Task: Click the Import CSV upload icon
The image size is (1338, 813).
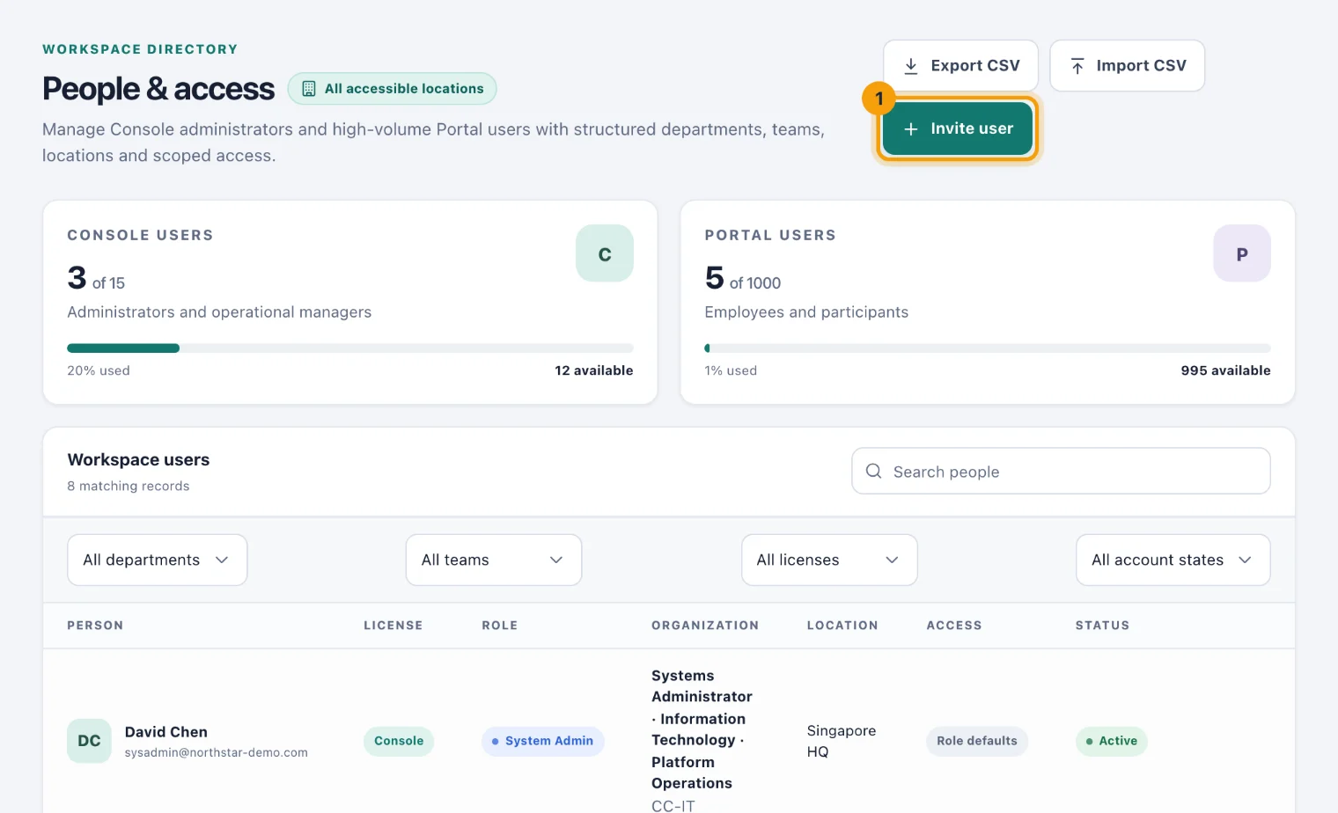Action: tap(1077, 66)
